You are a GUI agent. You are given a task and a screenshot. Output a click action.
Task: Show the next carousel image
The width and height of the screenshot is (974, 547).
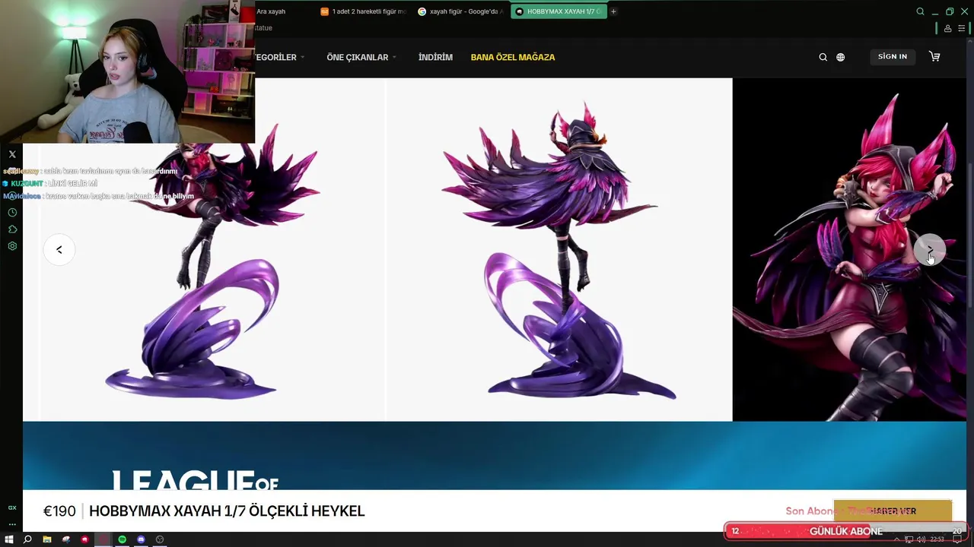[930, 249]
